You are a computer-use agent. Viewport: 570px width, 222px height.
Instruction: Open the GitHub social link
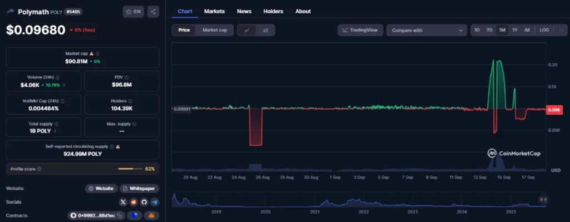[144, 202]
